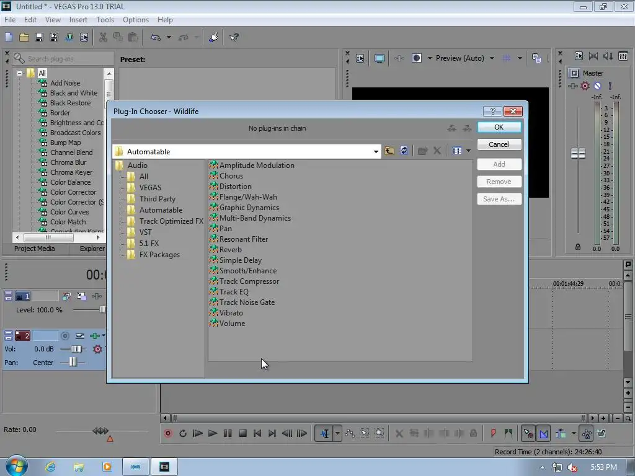
Task: Click the New project icon
Action: click(9, 37)
